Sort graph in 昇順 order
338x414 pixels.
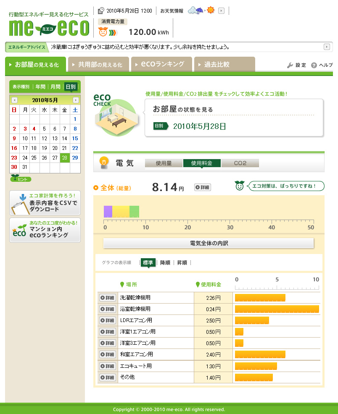(182, 263)
